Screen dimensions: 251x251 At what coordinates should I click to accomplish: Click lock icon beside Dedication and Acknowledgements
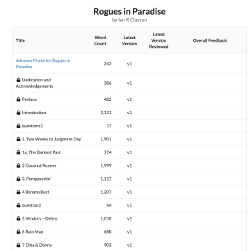pyautogui.click(x=18, y=80)
